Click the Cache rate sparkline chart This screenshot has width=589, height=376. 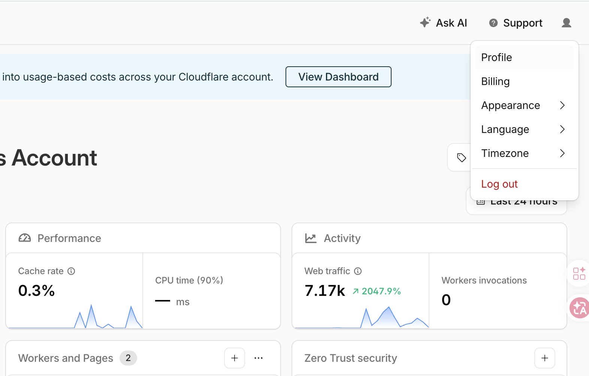click(75, 316)
